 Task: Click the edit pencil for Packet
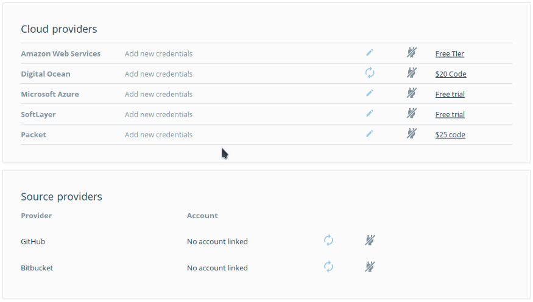(x=370, y=134)
